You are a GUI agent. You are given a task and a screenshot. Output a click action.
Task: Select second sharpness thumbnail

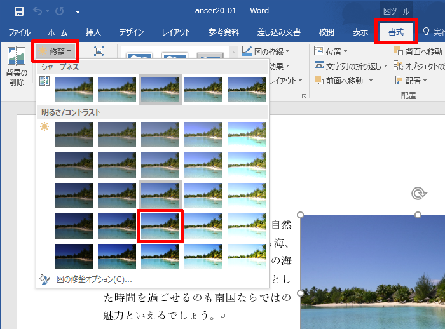click(x=117, y=90)
